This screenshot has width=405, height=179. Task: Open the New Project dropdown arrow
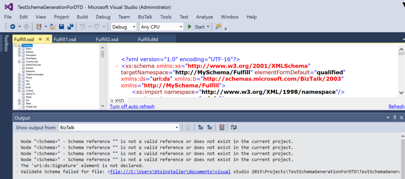(x=45, y=27)
